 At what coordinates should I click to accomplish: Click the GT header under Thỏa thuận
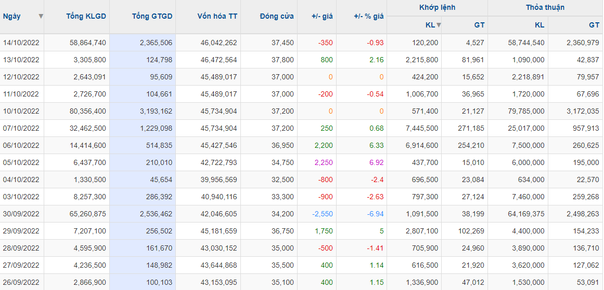click(x=594, y=25)
